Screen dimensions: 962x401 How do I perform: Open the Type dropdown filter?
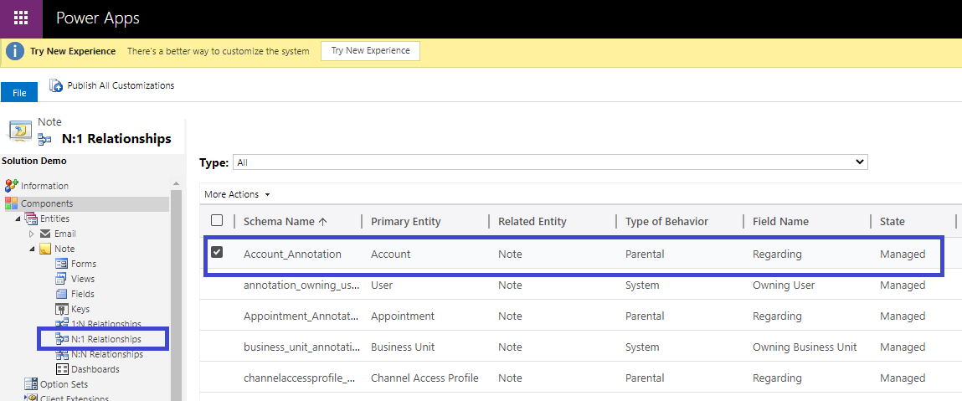[x=550, y=162]
